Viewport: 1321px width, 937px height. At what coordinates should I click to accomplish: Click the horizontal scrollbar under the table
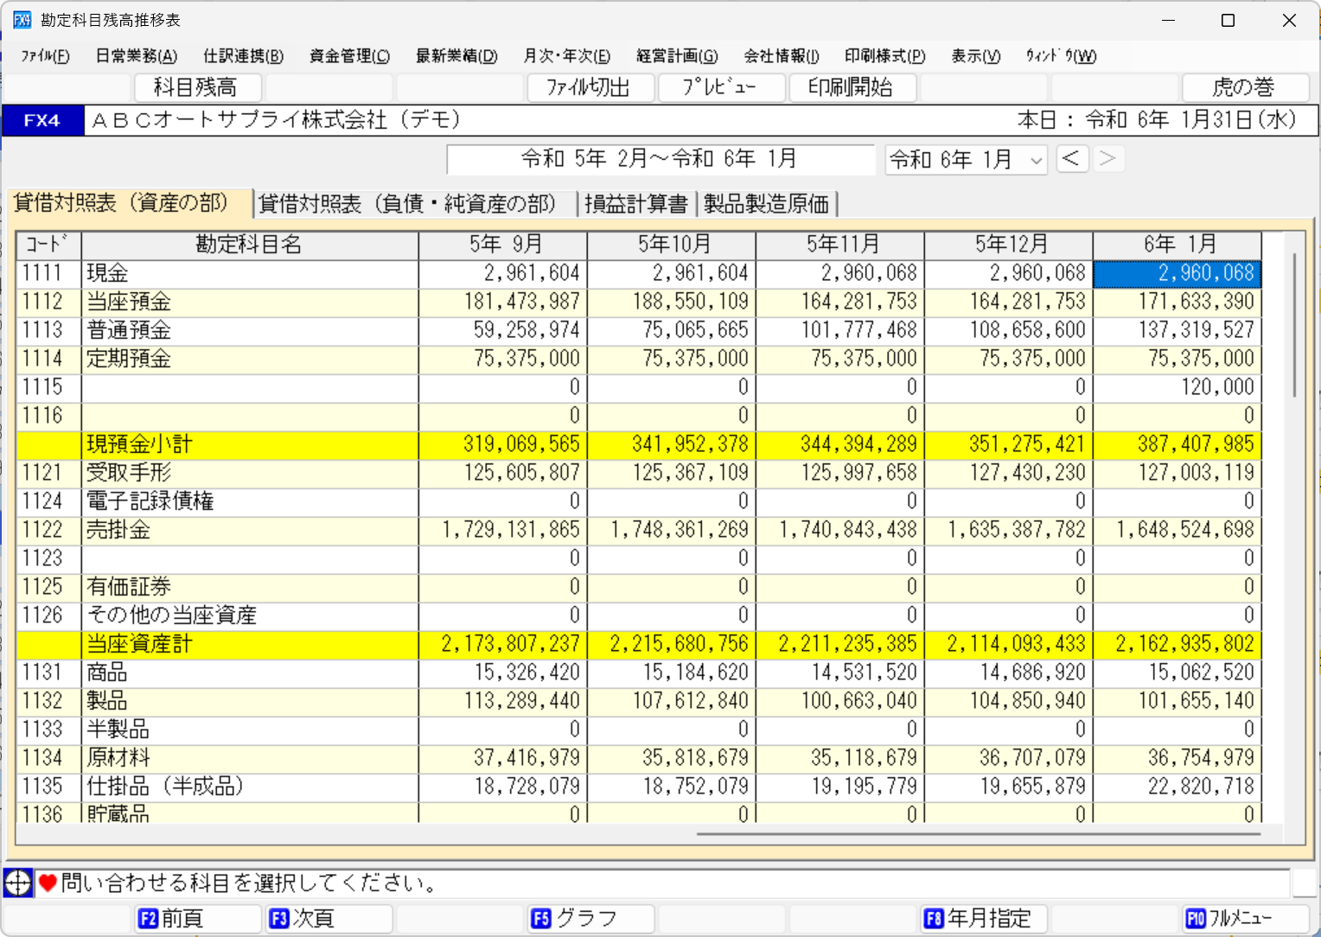pyautogui.click(x=977, y=834)
